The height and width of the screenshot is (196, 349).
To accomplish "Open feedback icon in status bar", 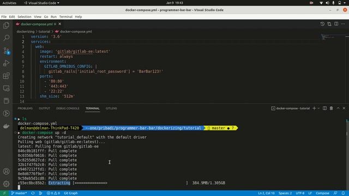I will (x=335, y=193).
